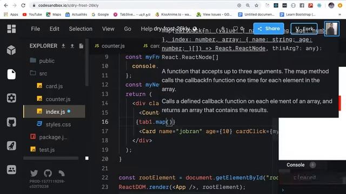346x194 pixels.
Task: Open the Chrome profile avatar
Action: [331, 5]
